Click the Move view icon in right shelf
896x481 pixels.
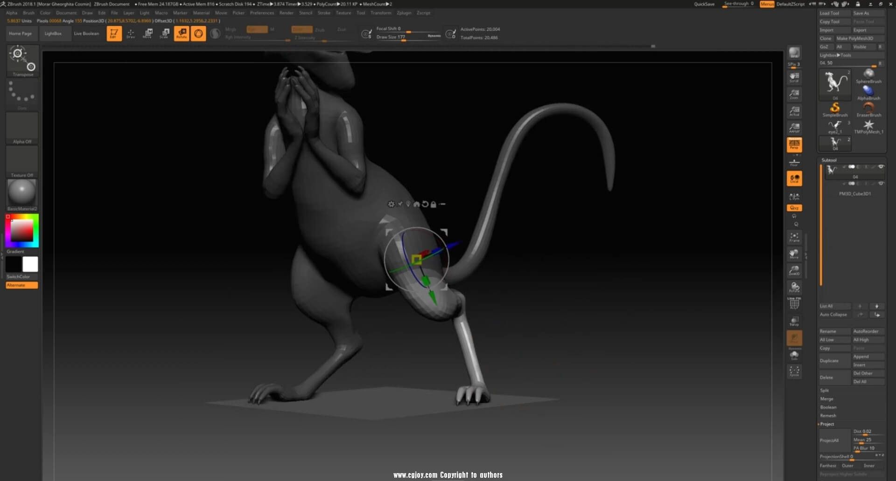tap(794, 254)
